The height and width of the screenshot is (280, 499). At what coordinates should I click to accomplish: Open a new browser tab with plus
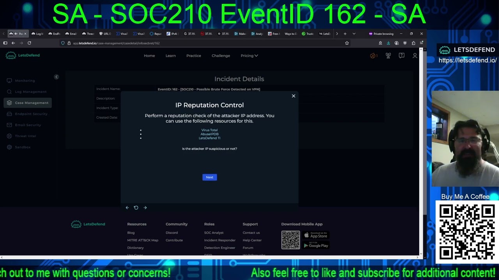(x=345, y=34)
